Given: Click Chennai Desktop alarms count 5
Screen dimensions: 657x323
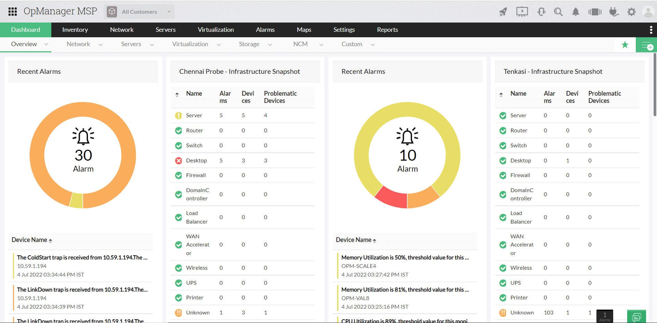Looking at the screenshot, I should click(221, 161).
